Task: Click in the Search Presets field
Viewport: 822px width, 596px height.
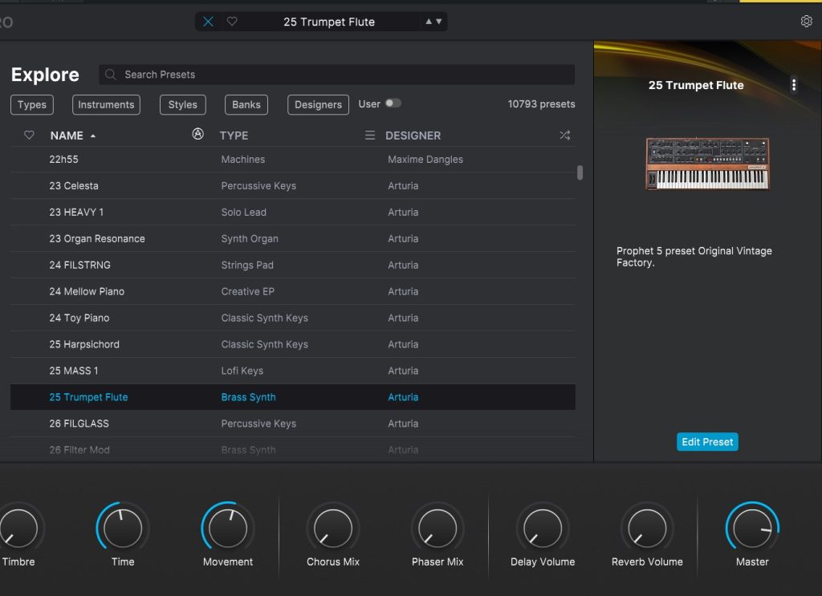Action: tap(337, 75)
